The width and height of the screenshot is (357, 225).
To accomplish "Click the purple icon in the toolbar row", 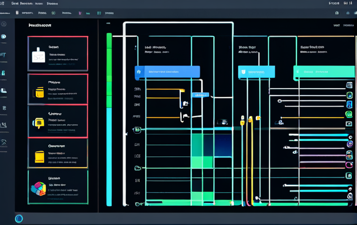I will click(80, 13).
